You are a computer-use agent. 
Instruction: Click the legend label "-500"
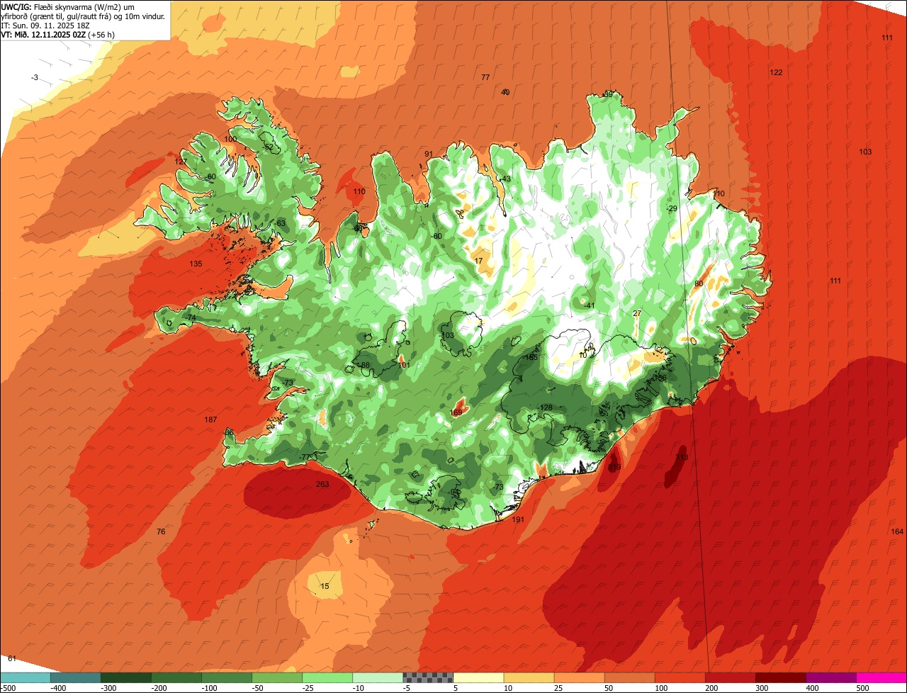point(9,687)
